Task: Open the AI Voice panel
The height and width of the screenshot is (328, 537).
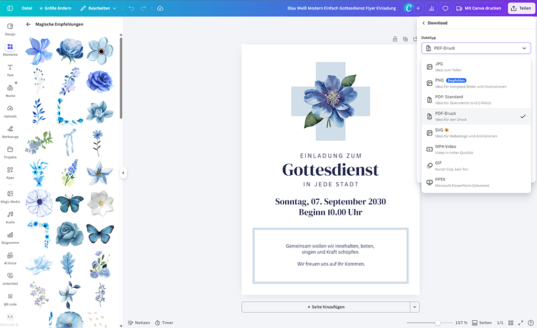Action: 10,258
